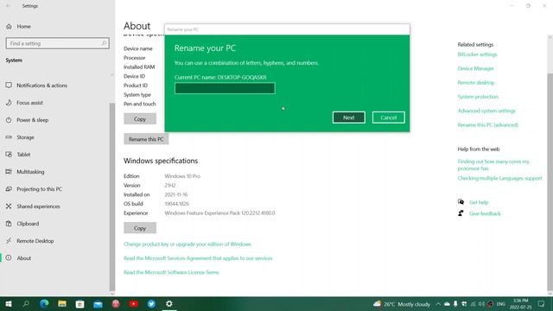553x311 pixels.
Task: Click the Find a setting search box
Action: (58, 43)
